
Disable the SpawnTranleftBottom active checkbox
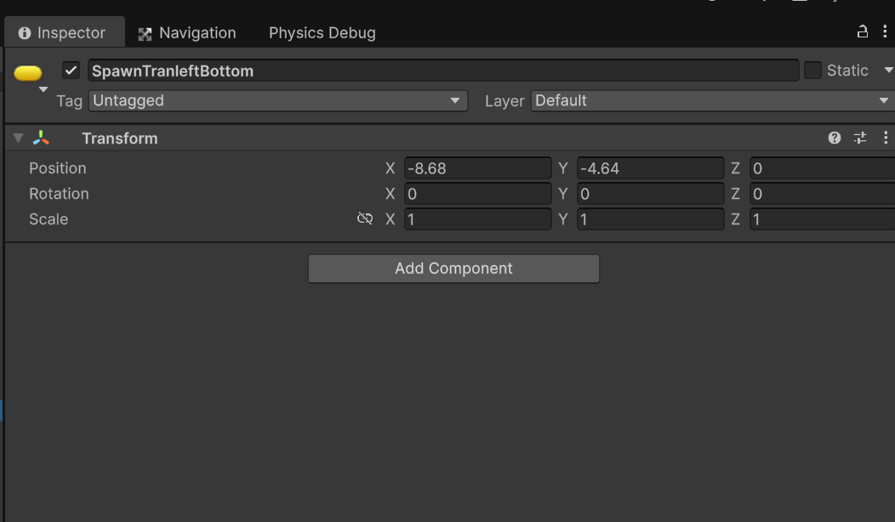coord(71,71)
